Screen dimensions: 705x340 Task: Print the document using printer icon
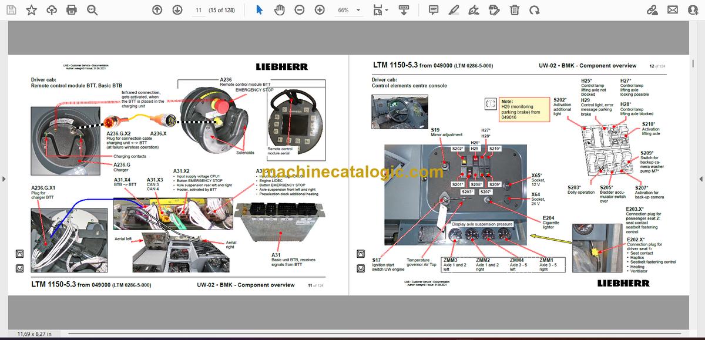pyautogui.click(x=72, y=10)
